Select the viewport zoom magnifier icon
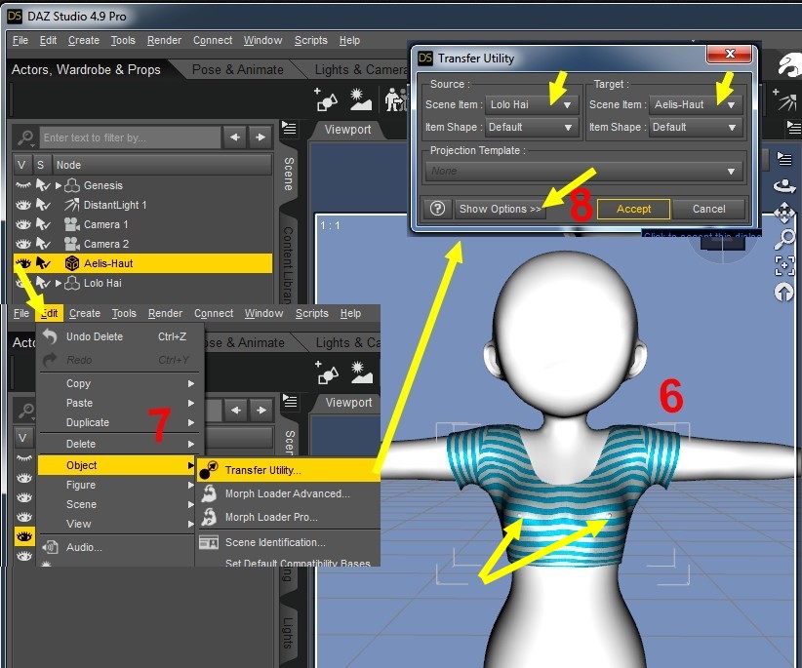This screenshot has width=802, height=668. click(784, 239)
